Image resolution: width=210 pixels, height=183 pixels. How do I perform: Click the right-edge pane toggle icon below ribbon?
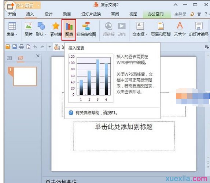207,47
